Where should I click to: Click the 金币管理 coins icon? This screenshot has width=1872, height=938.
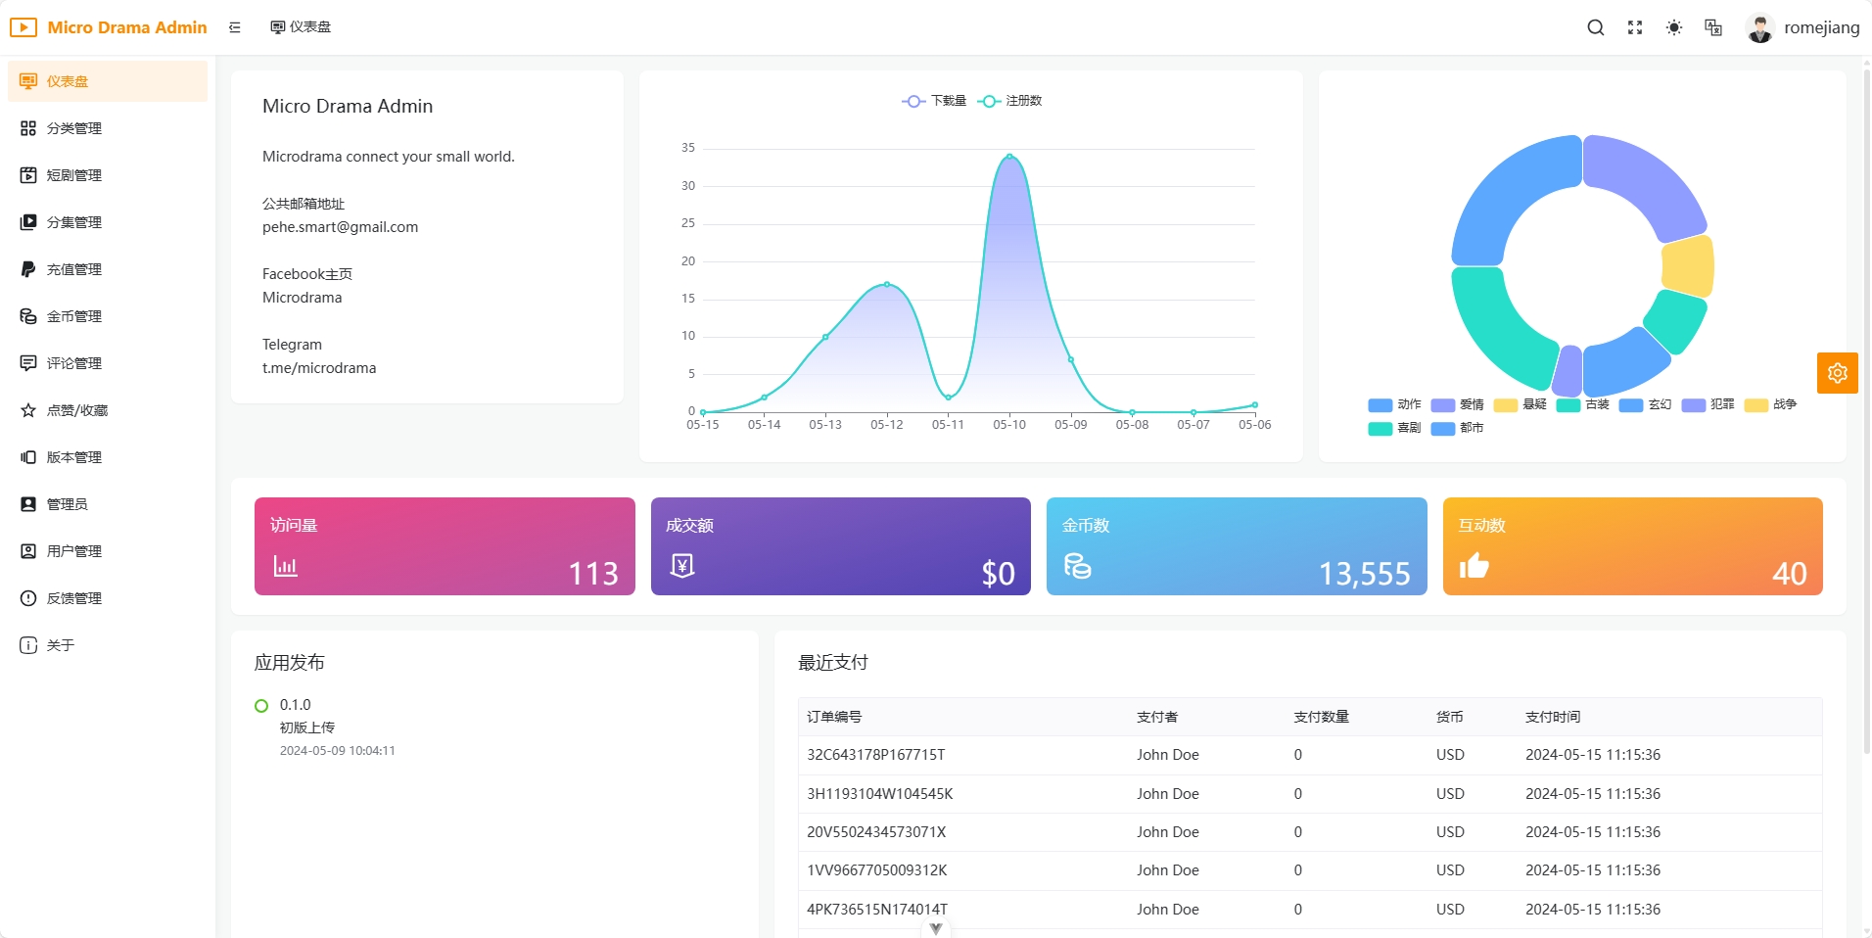pos(28,316)
